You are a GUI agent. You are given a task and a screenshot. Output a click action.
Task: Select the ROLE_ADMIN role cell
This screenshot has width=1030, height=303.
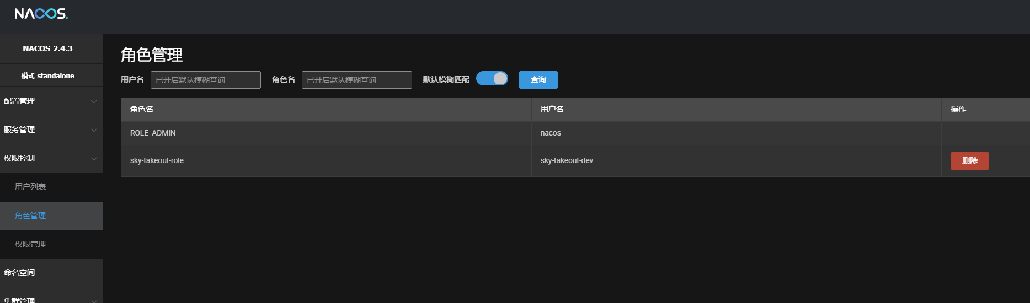(153, 133)
